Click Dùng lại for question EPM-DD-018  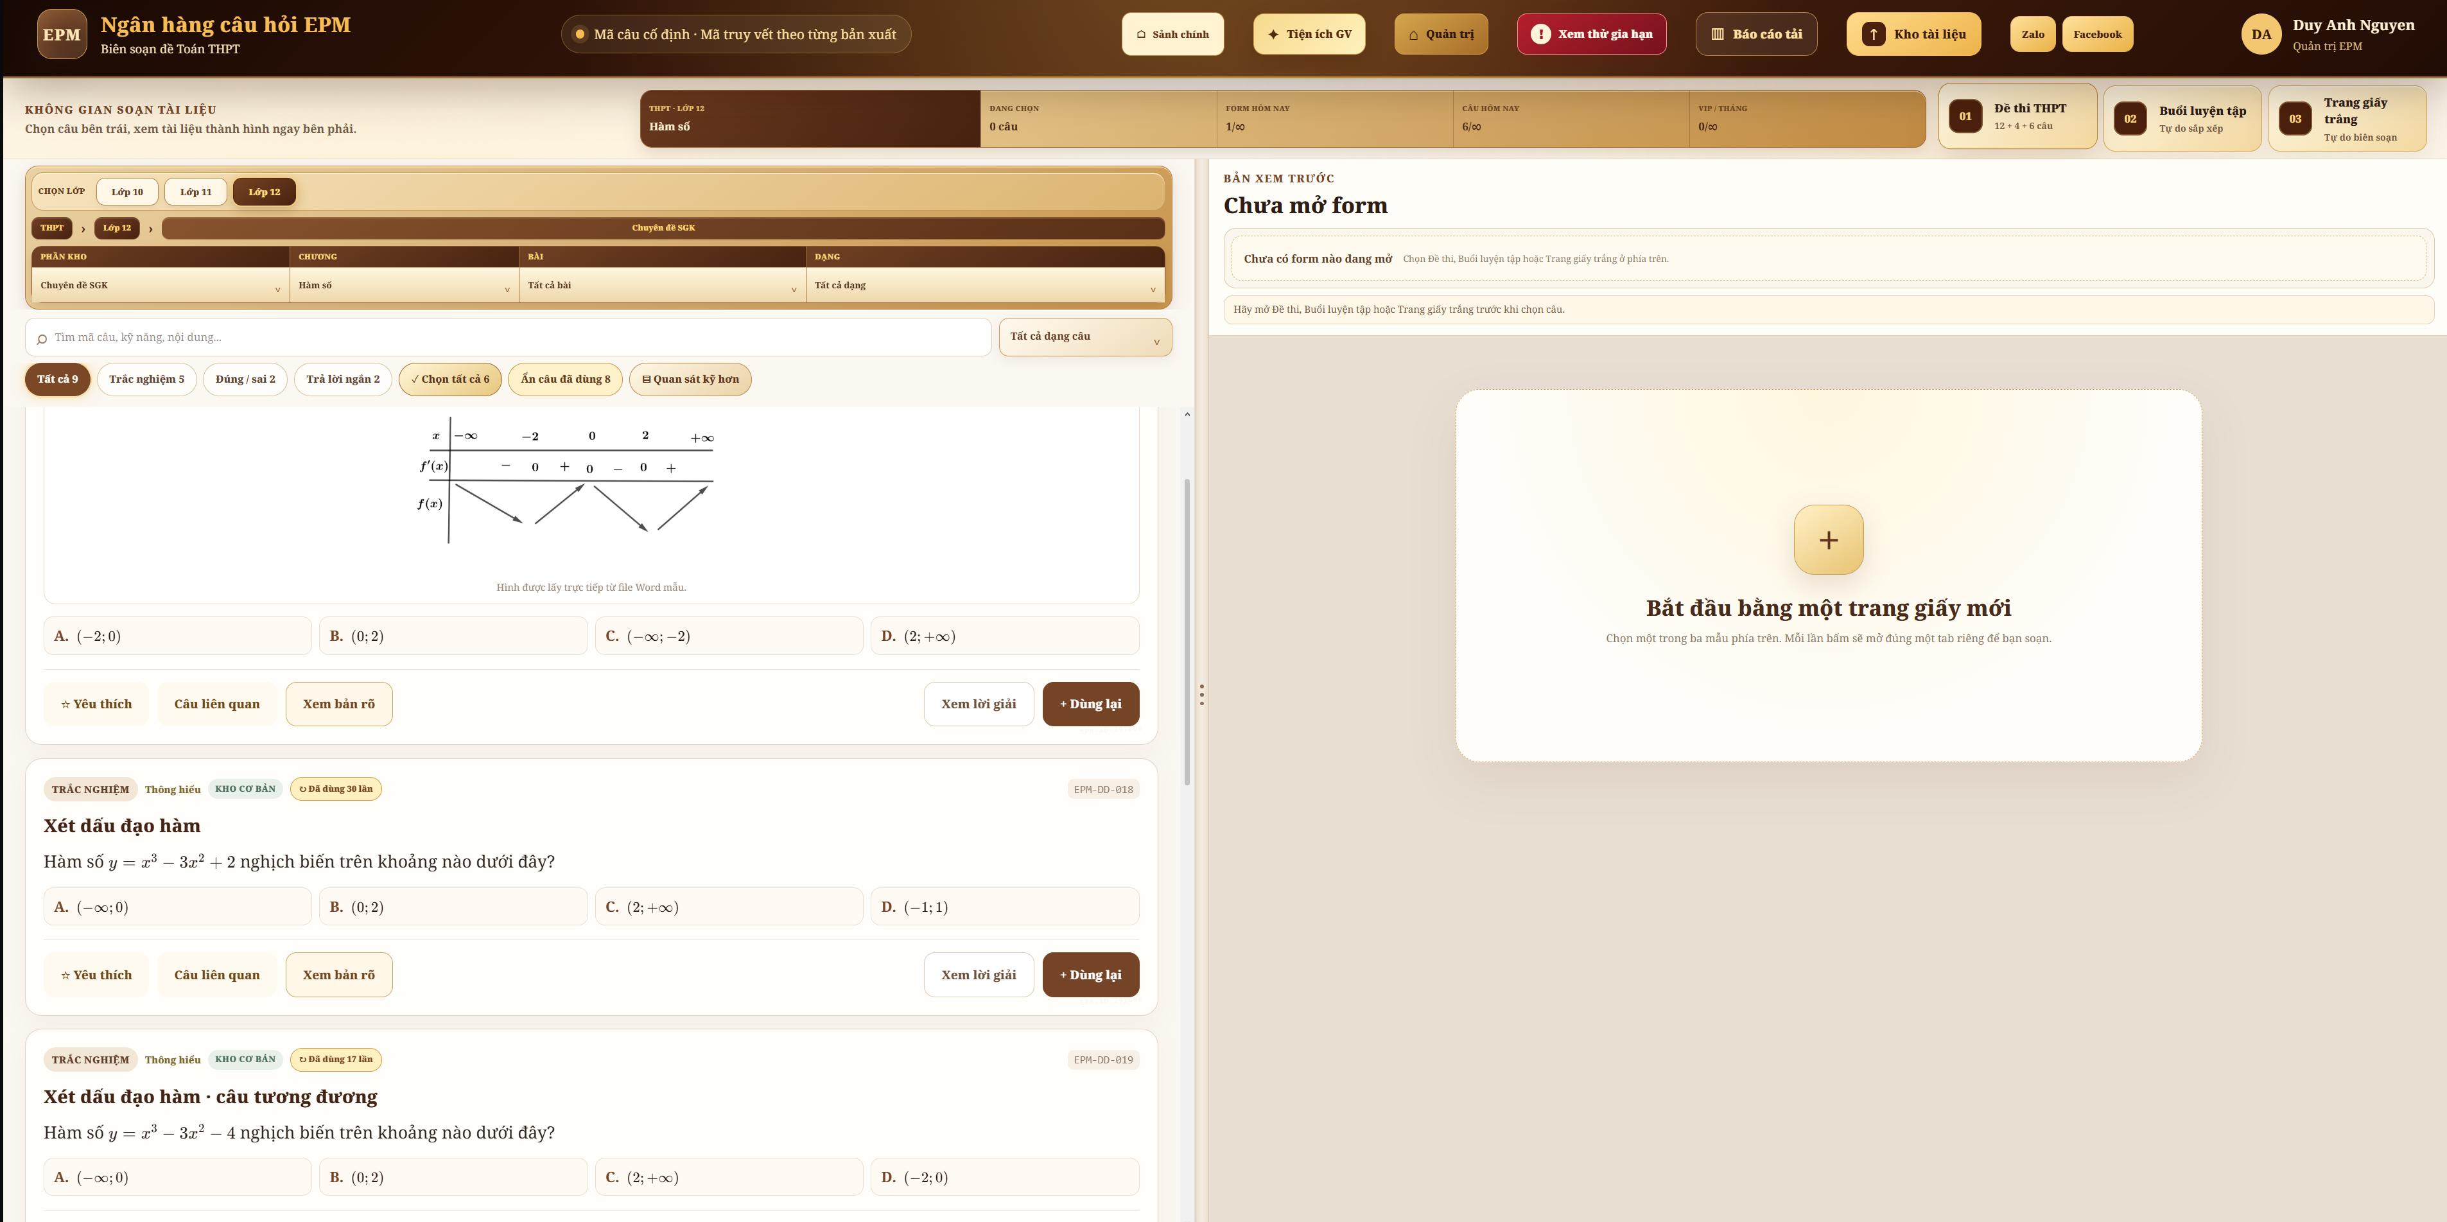click(x=1090, y=975)
